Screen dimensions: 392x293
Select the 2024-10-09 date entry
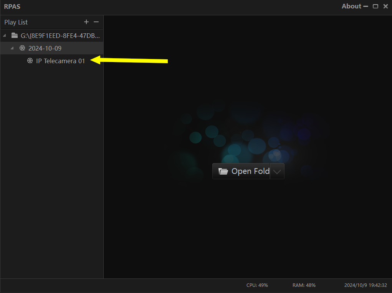point(45,48)
